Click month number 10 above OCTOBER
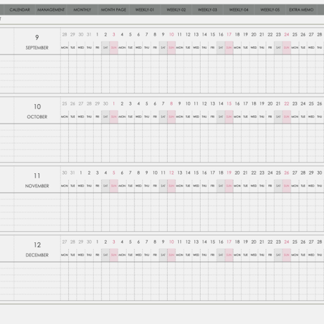The height and width of the screenshot is (324, 324). [x=37, y=106]
